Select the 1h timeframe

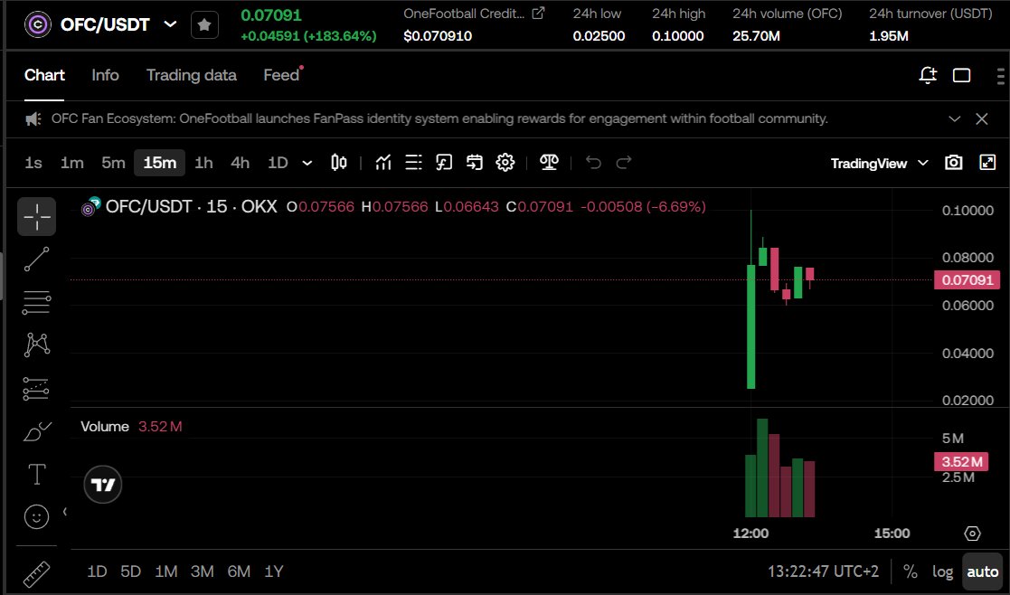(x=203, y=163)
